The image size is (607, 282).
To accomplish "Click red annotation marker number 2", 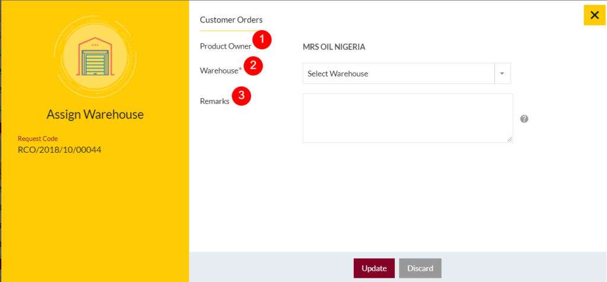I will coord(253,65).
